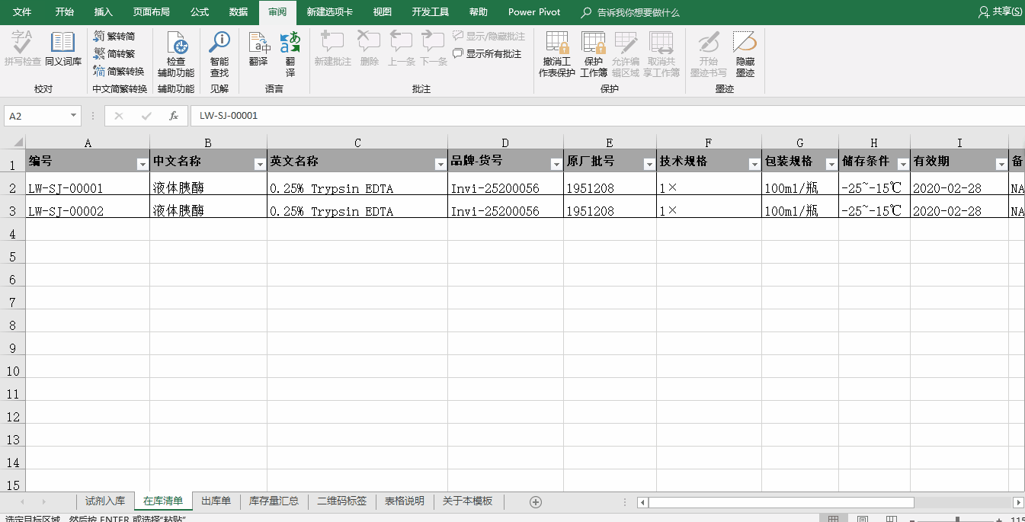
Task: Toggle 显示所有批注 show all comments
Action: [488, 54]
